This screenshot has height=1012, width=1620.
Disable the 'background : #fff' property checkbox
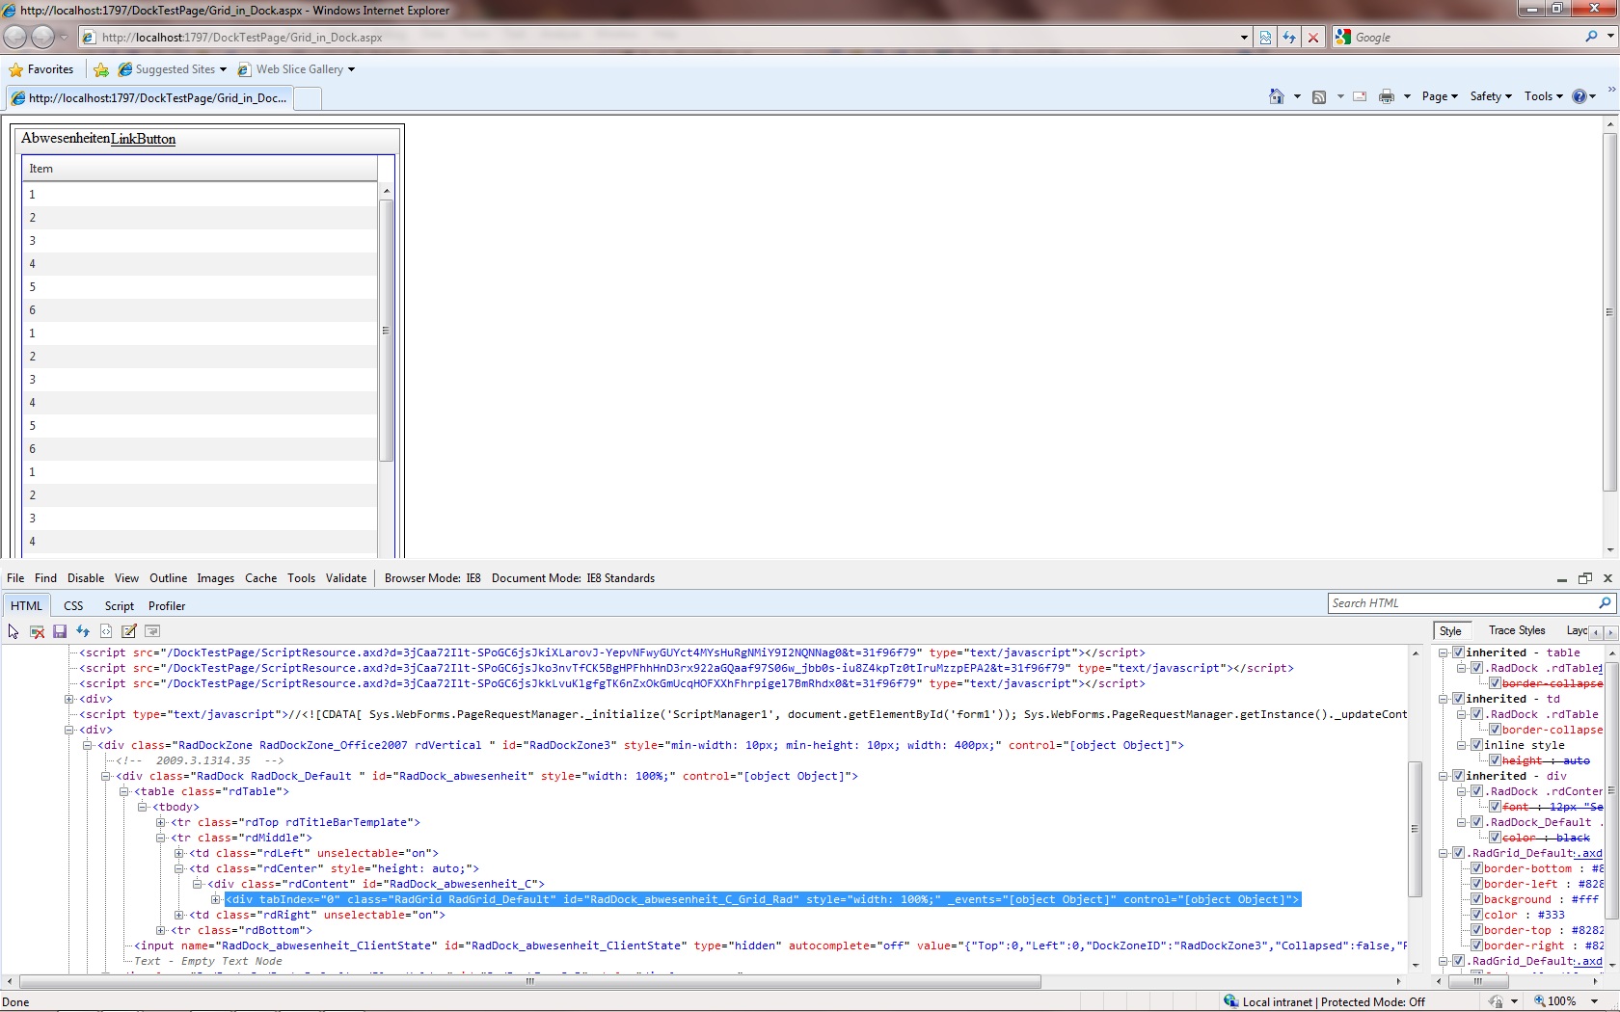pyautogui.click(x=1476, y=899)
